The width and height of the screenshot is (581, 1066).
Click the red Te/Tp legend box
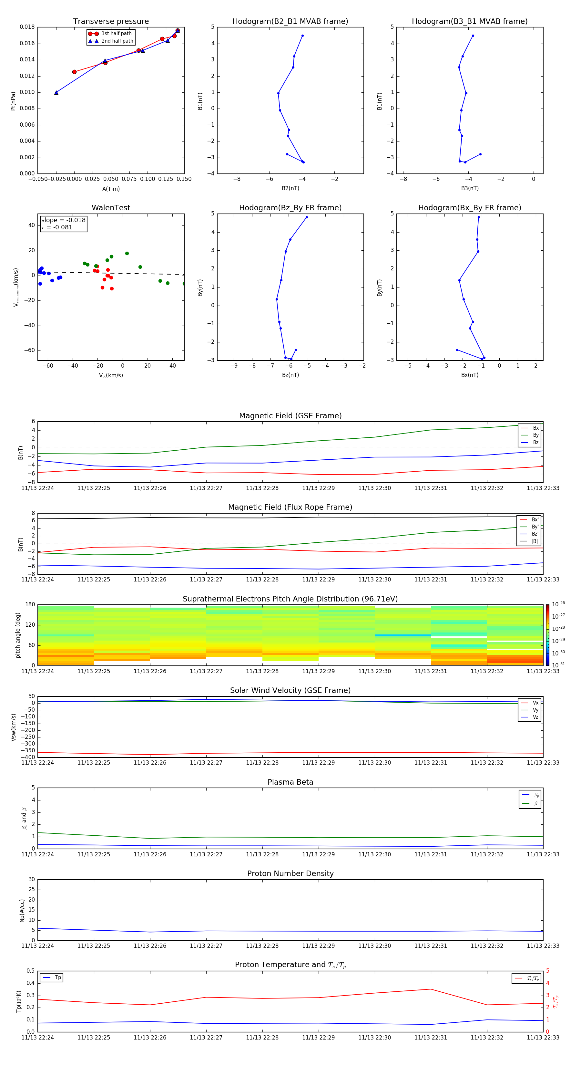coord(526,978)
